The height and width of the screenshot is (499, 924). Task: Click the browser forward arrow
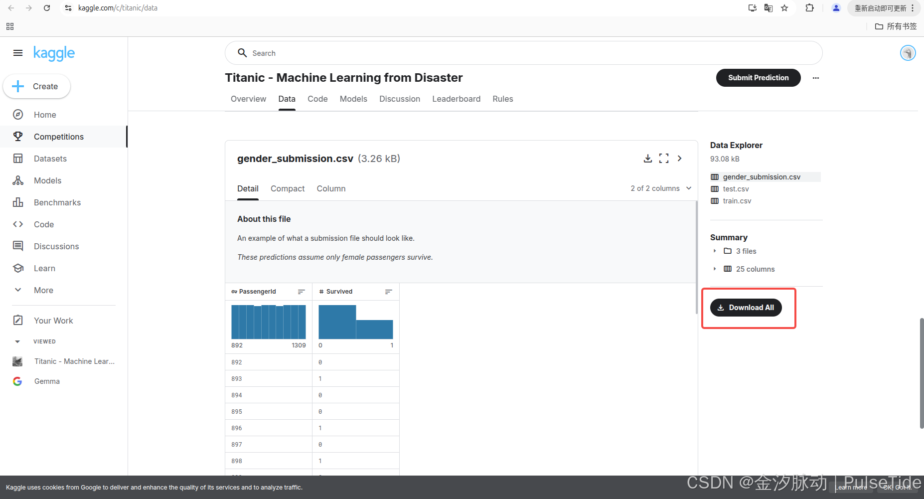[29, 8]
